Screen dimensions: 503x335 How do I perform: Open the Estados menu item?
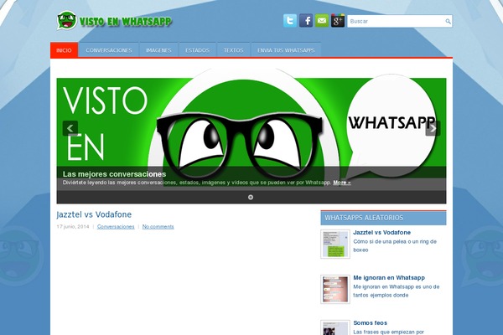point(197,50)
